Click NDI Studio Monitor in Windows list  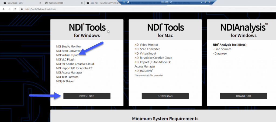click(x=69, y=46)
